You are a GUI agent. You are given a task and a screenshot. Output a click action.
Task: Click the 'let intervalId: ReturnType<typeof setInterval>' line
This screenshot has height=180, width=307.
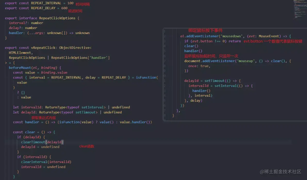(71, 107)
